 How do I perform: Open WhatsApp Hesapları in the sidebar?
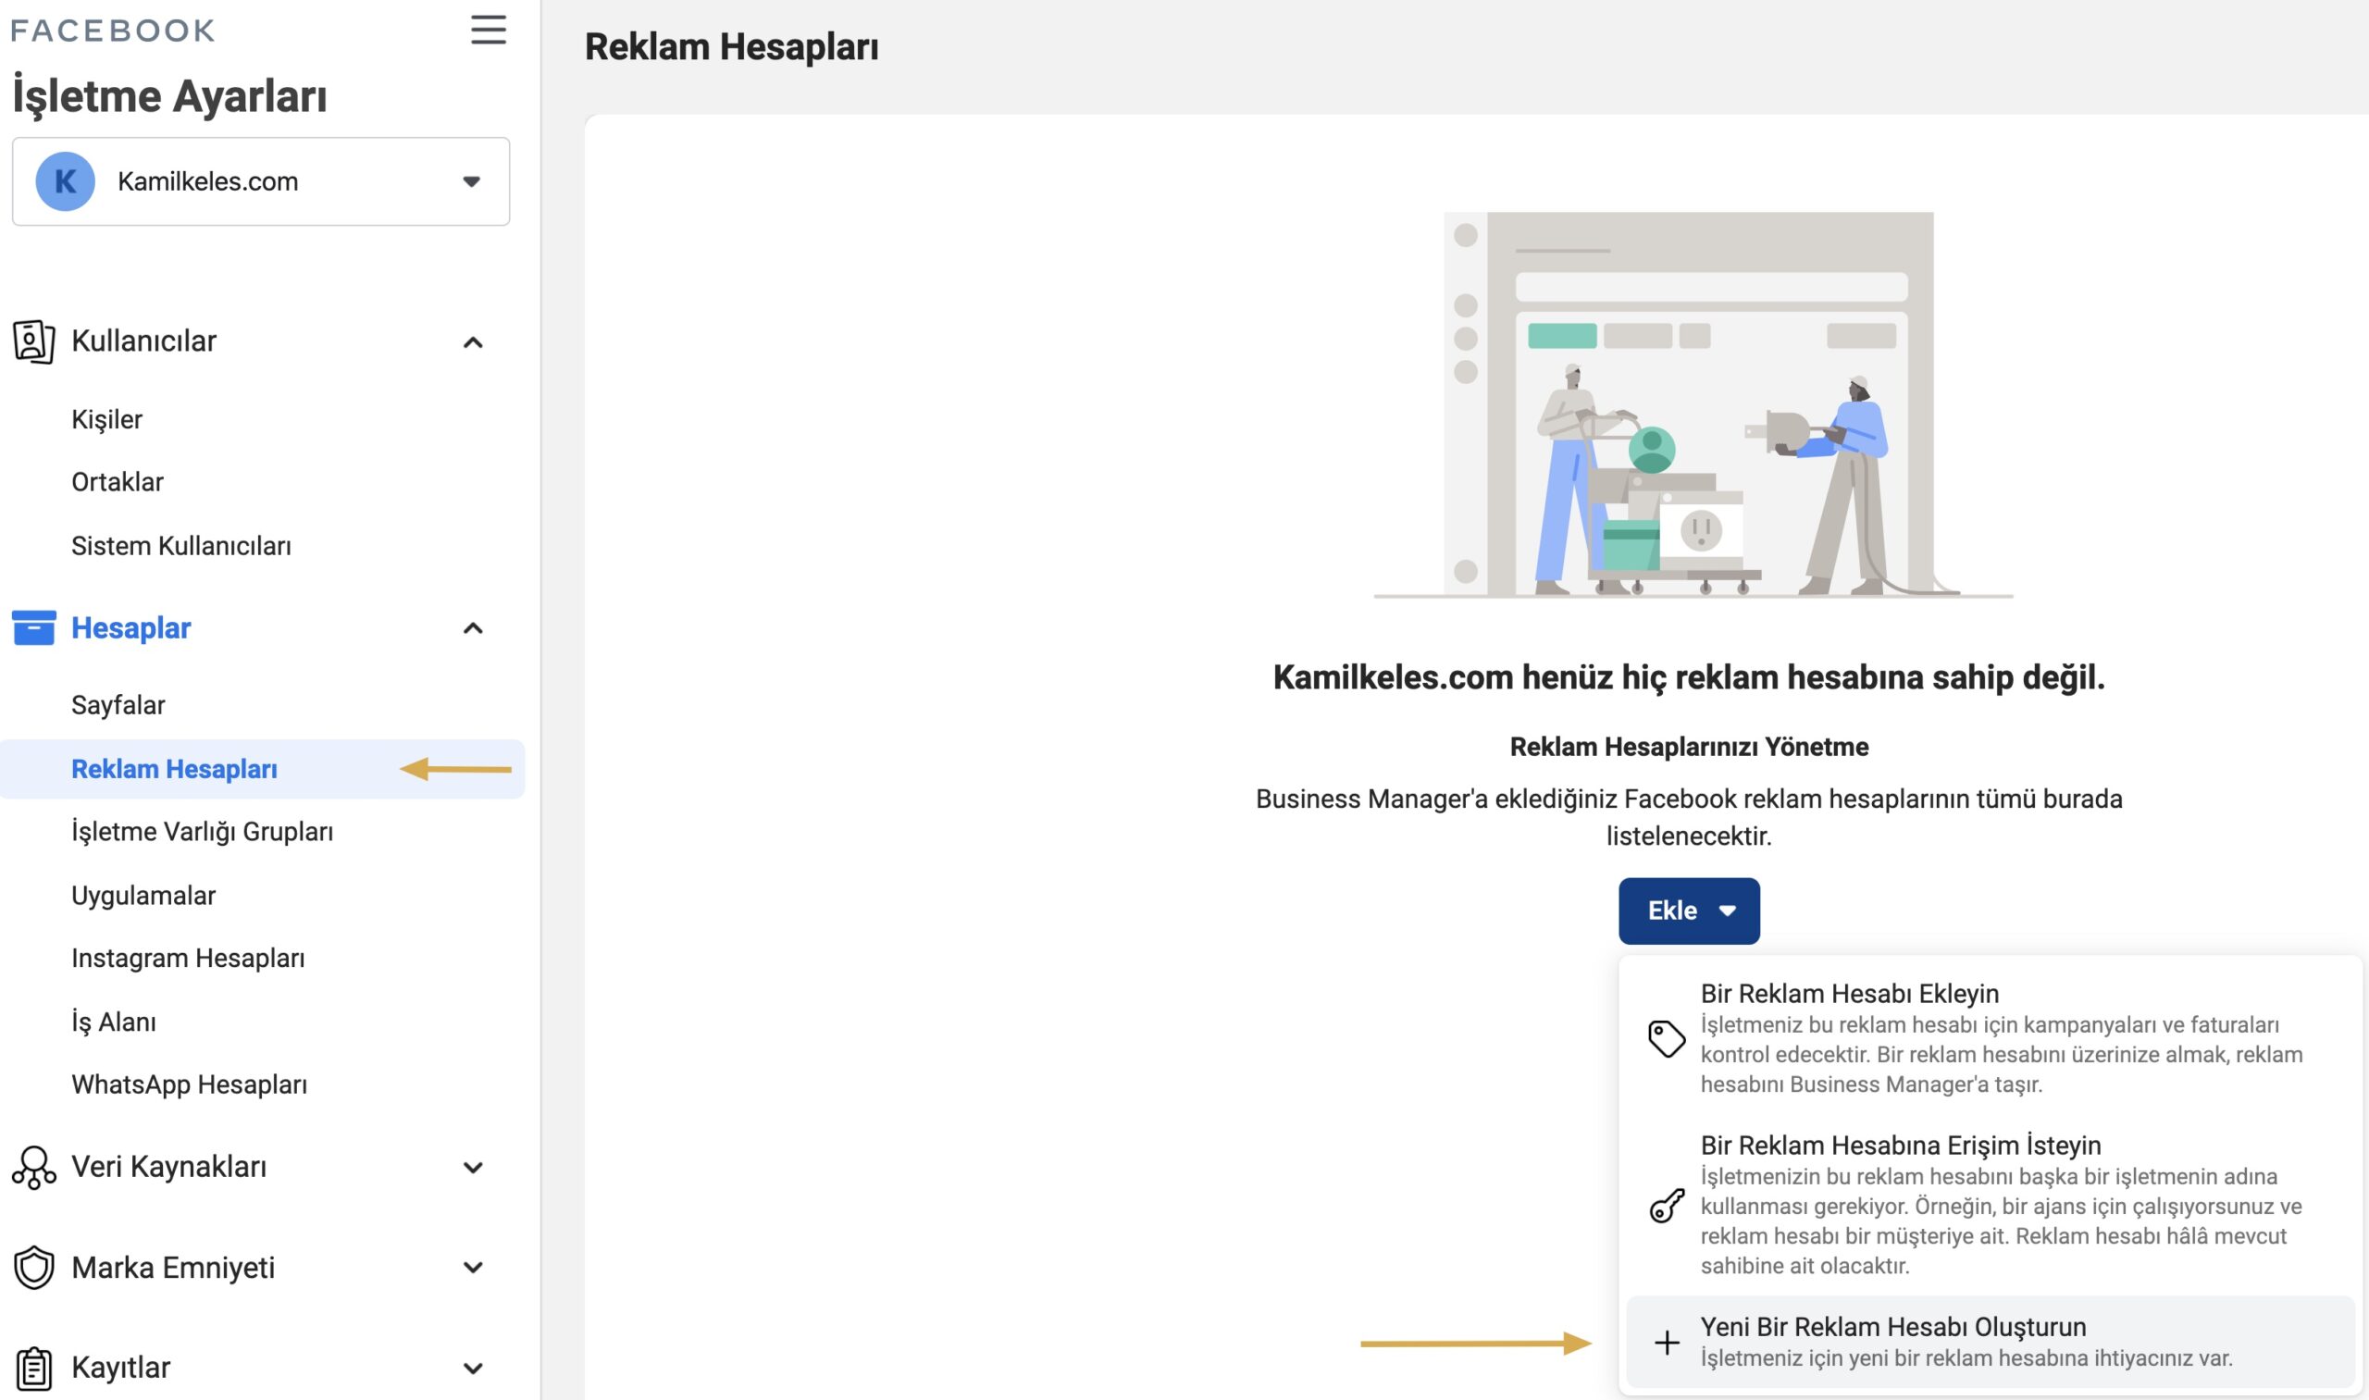(189, 1084)
